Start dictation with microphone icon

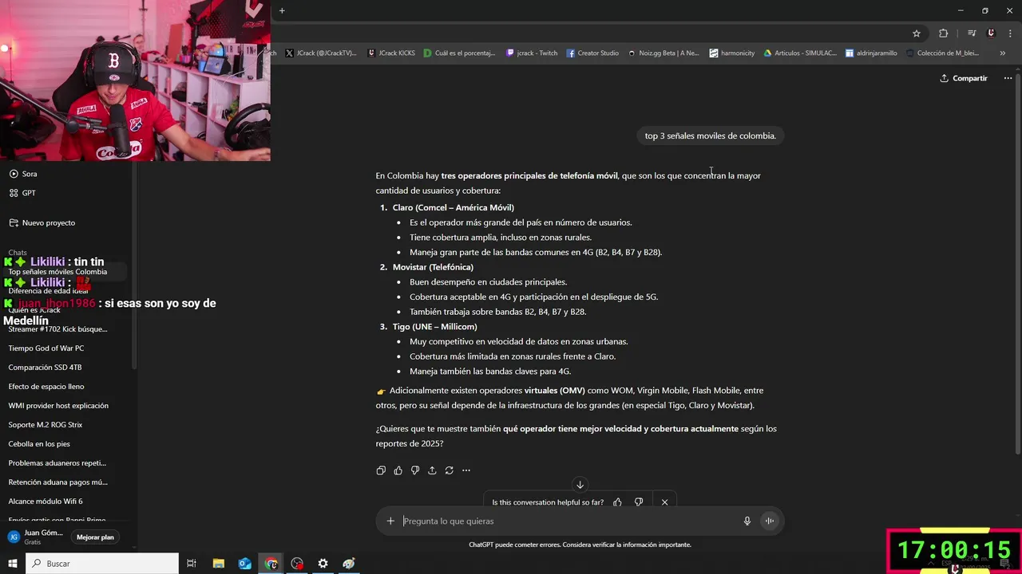pyautogui.click(x=747, y=521)
